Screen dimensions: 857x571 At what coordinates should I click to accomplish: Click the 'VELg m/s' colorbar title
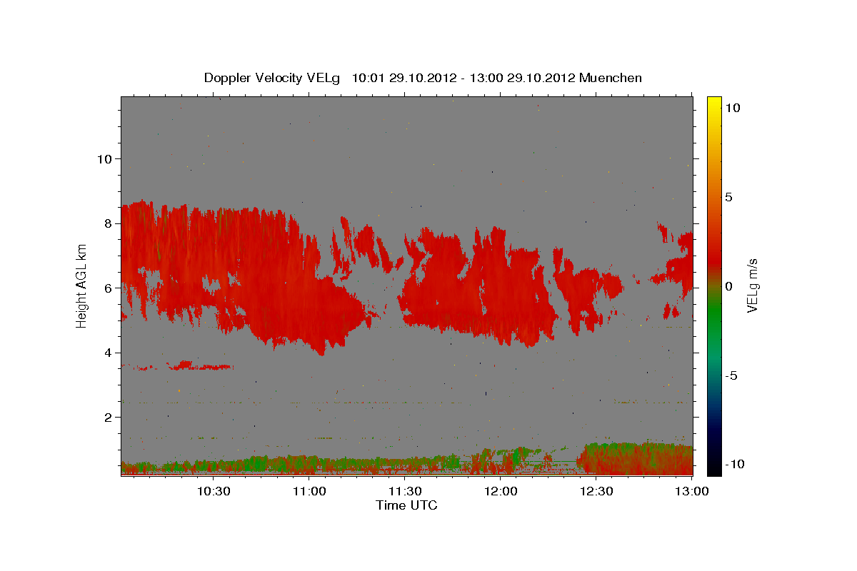pos(753,285)
